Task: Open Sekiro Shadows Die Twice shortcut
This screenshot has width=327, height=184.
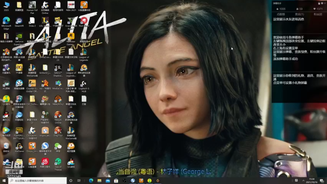Action: [x=58, y=70]
